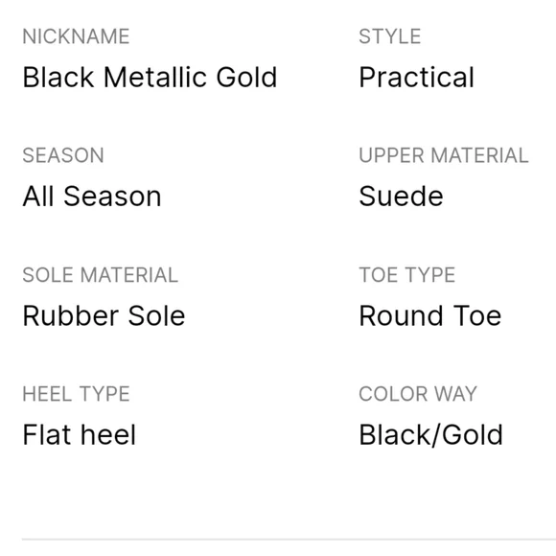Screen dimensions: 556x556
Task: Click the word Gold in nickname
Action: pos(246,77)
